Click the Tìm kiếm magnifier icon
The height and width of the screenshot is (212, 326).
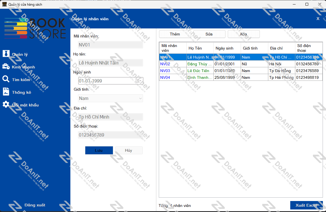tap(6, 79)
